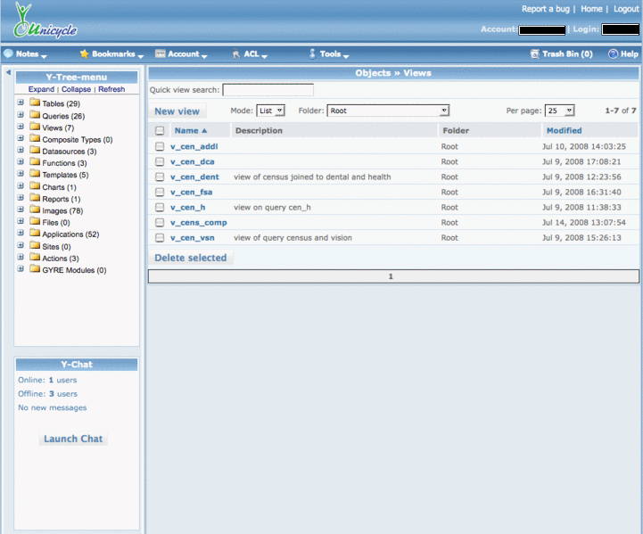643x534 pixels.
Task: Click the Help question mark icon
Action: tap(613, 54)
